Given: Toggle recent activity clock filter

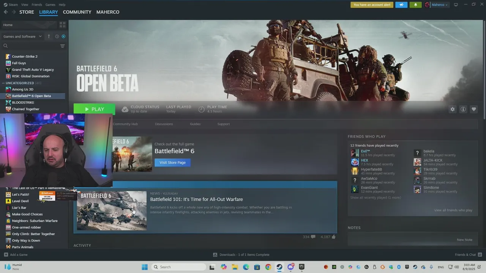Looking at the screenshot, I should (x=57, y=36).
